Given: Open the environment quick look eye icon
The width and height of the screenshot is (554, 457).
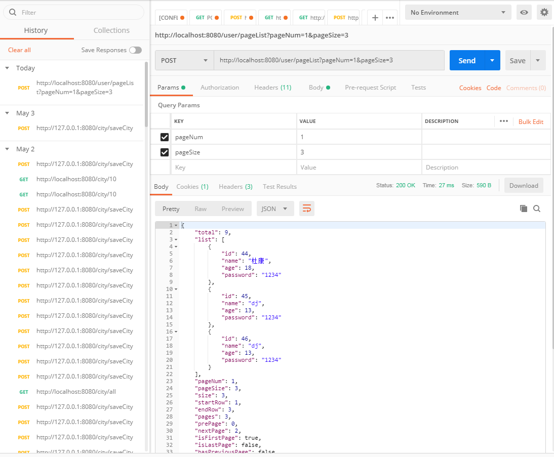Looking at the screenshot, I should [x=524, y=12].
